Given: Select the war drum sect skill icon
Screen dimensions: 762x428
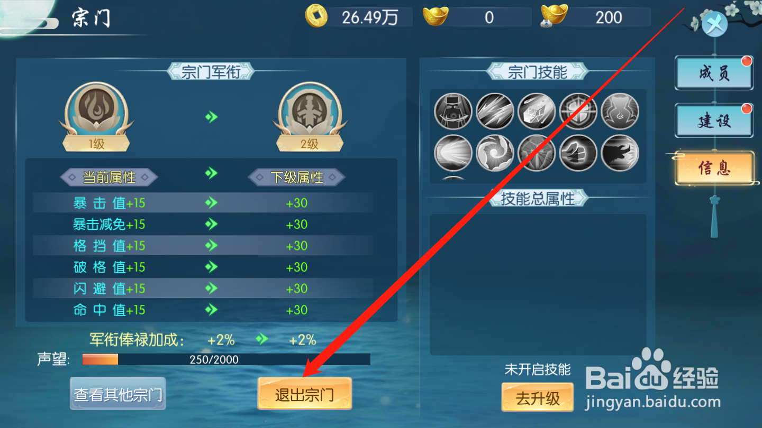Looking at the screenshot, I should pyautogui.click(x=453, y=111).
